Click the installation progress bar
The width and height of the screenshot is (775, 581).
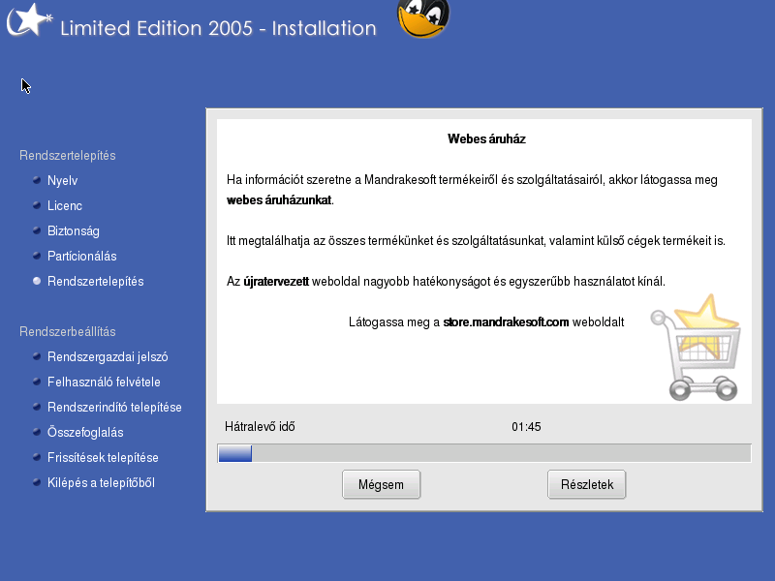click(484, 453)
